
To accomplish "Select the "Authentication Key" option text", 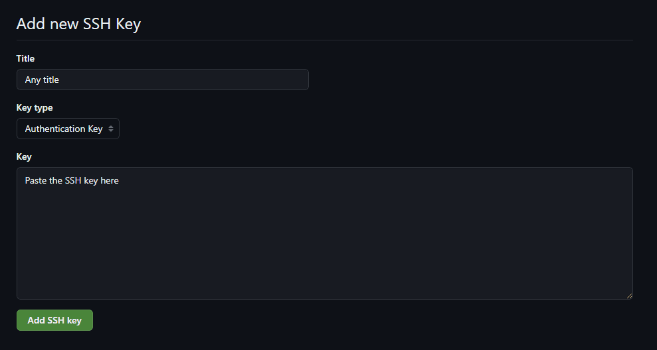I will tap(64, 129).
